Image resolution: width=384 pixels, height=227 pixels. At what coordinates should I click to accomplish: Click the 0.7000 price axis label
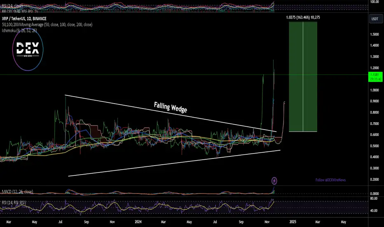click(375, 123)
